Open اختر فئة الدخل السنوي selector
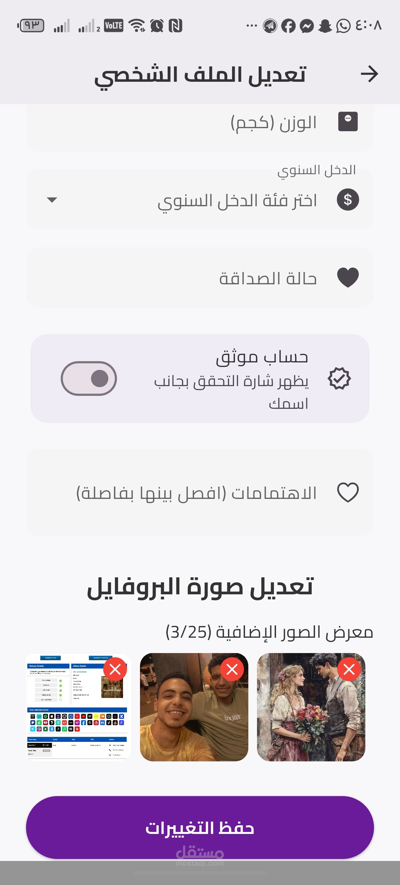The height and width of the screenshot is (885, 400). coord(200,200)
